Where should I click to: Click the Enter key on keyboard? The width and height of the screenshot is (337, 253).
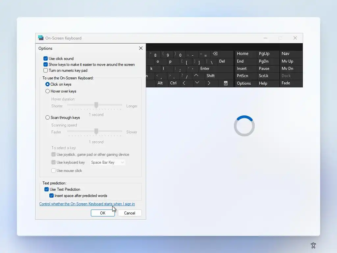point(216,69)
